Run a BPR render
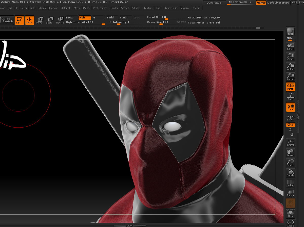 pos(290,32)
